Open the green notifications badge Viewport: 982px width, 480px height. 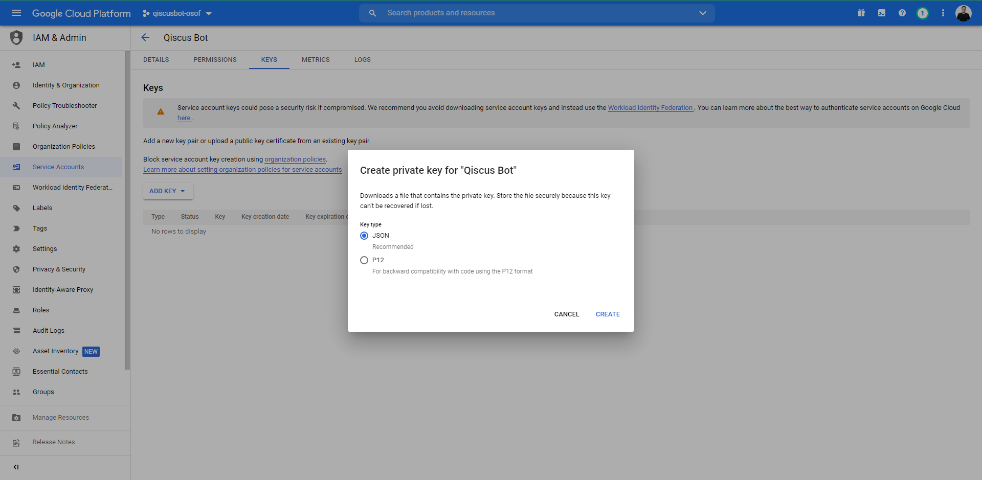pyautogui.click(x=922, y=13)
